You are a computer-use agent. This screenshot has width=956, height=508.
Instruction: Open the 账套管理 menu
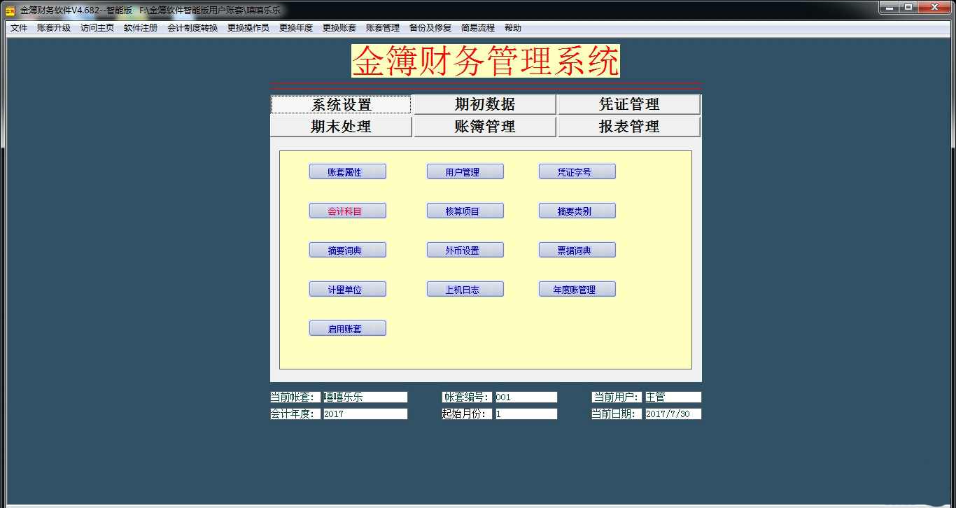(383, 28)
